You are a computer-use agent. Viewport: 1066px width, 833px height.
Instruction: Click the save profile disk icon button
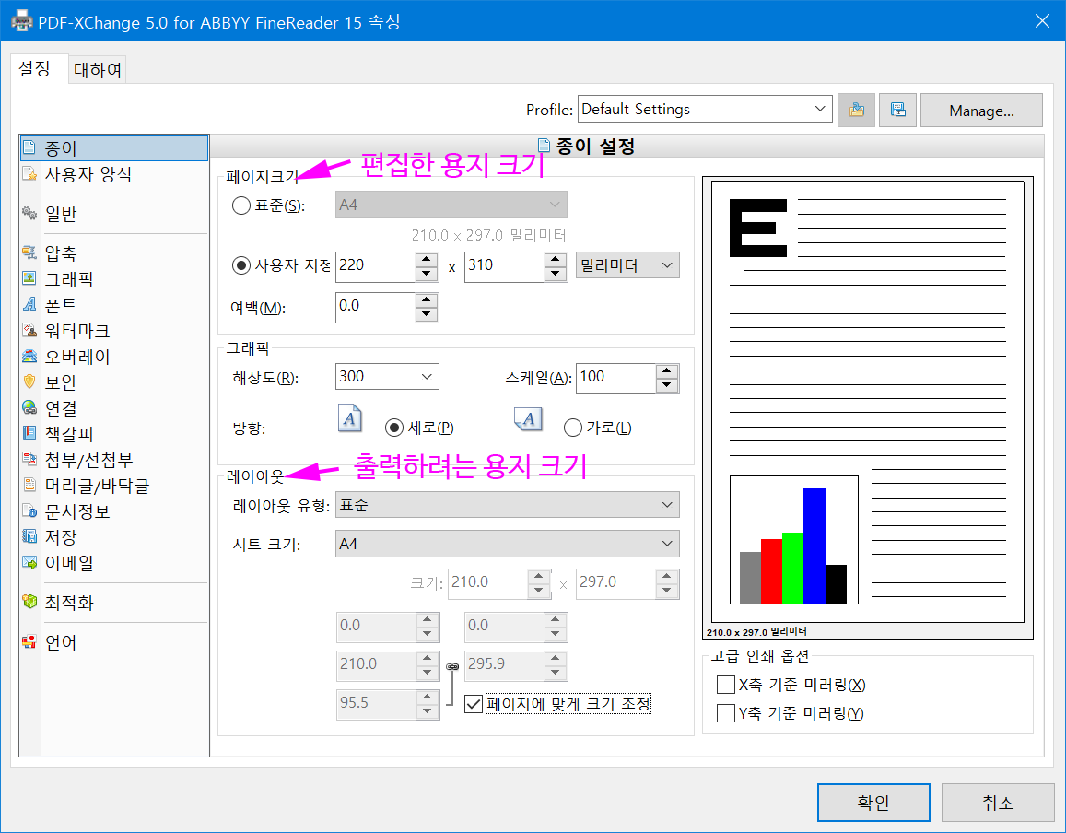[898, 111]
